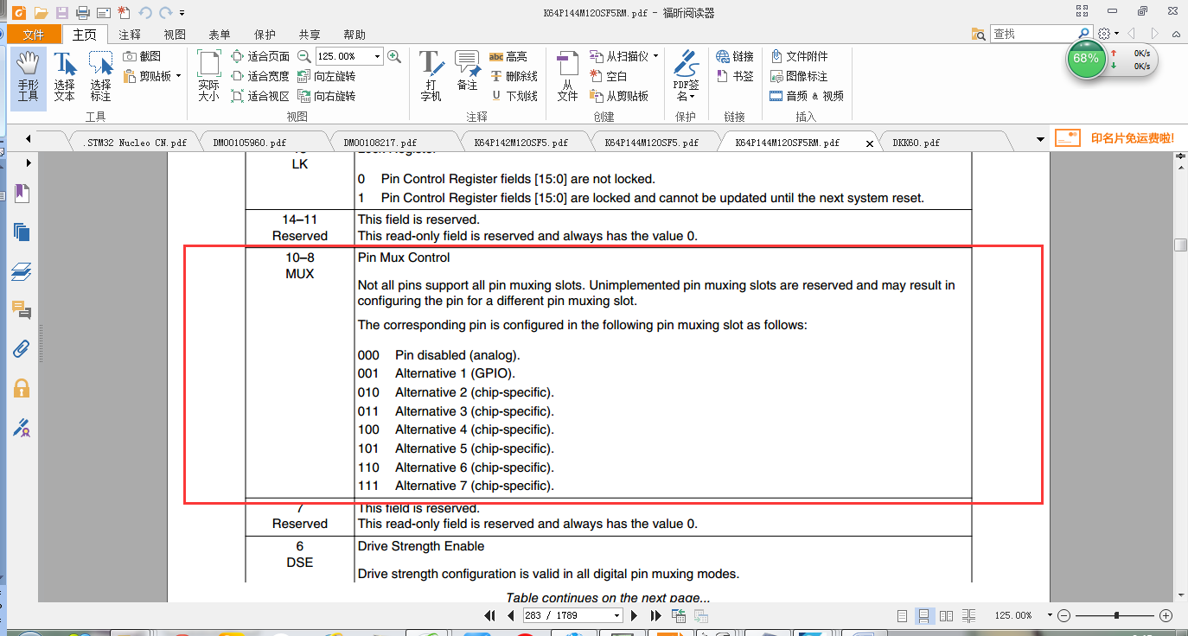Open the Layers side panel
Viewport: 1188px width, 636px height.
pos(22,271)
